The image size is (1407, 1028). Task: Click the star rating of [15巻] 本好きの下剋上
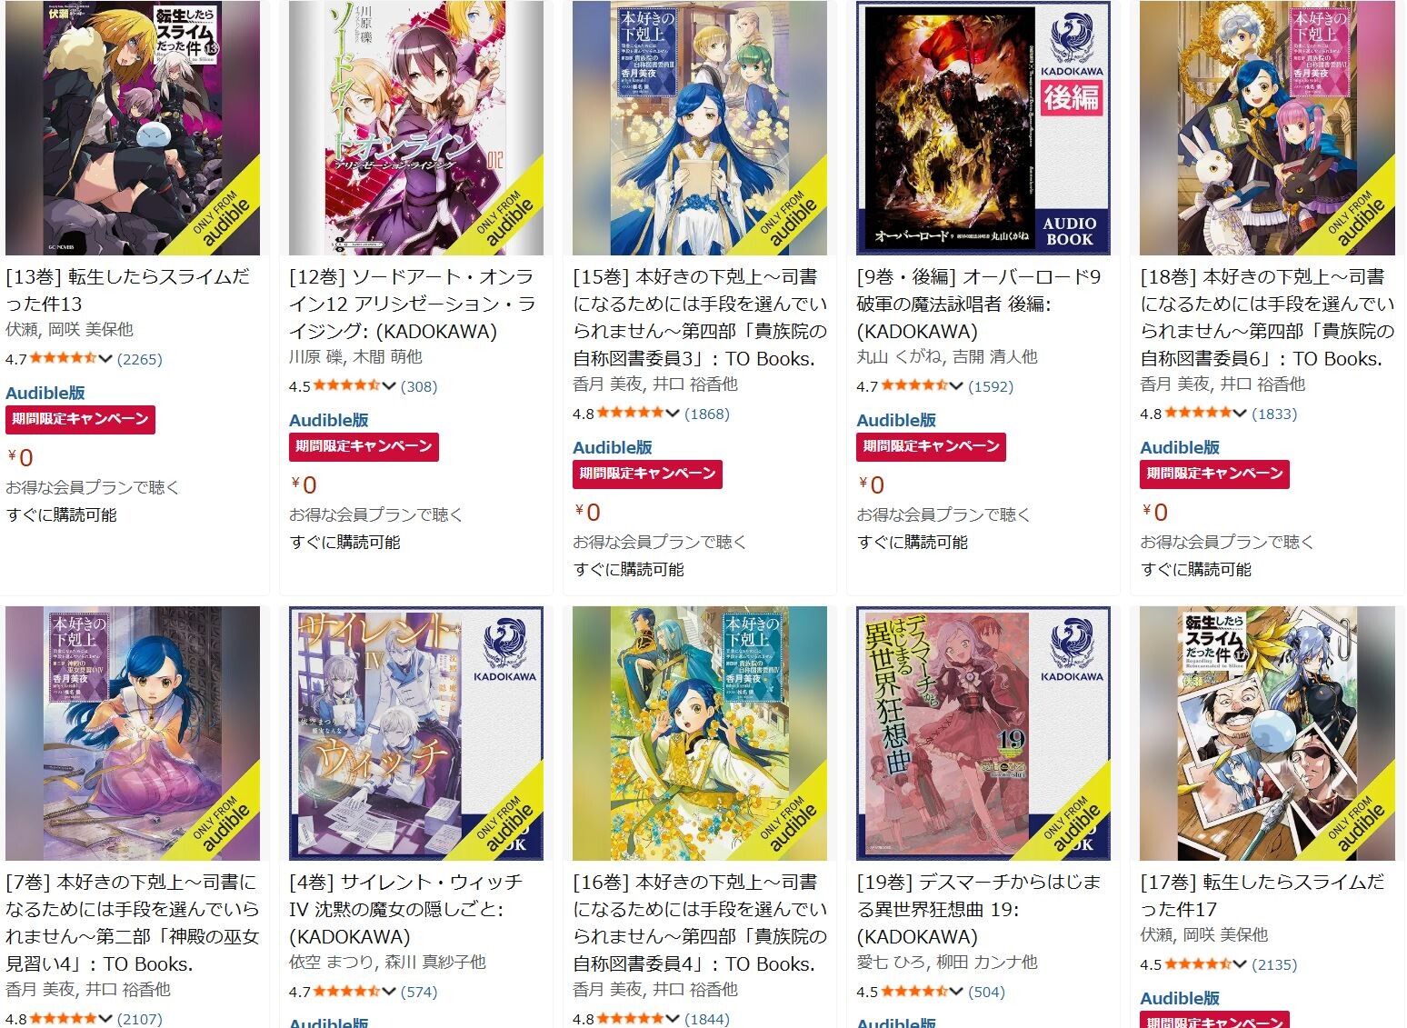tap(631, 414)
